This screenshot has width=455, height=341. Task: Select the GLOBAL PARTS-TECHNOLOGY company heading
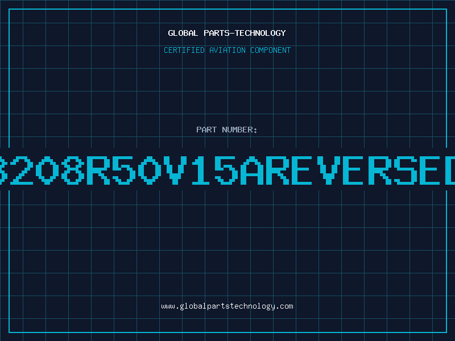coord(227,33)
